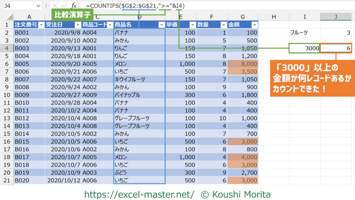
Task: Open the 単価 filter dropdown
Action: point(192,25)
